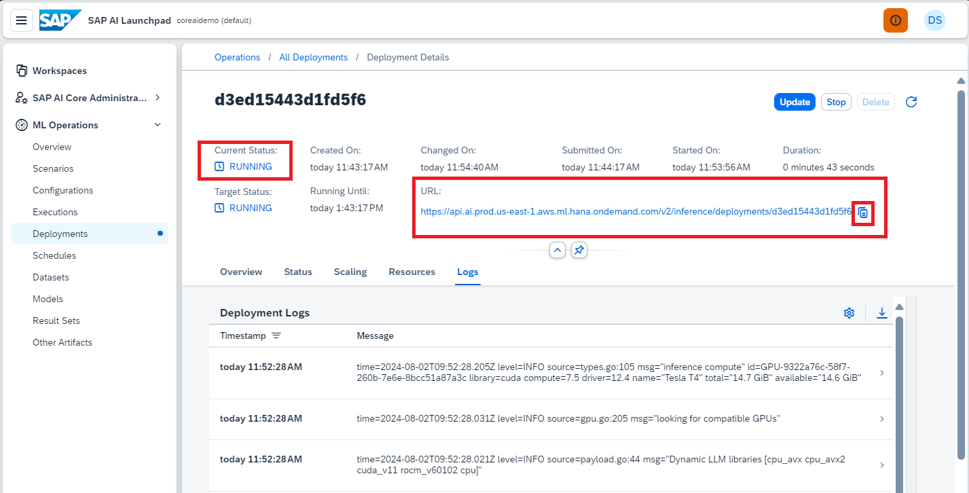Click the Workspaces label in the sidebar

(60, 71)
